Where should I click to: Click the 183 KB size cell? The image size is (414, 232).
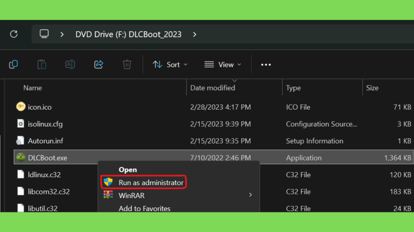tap(400, 191)
